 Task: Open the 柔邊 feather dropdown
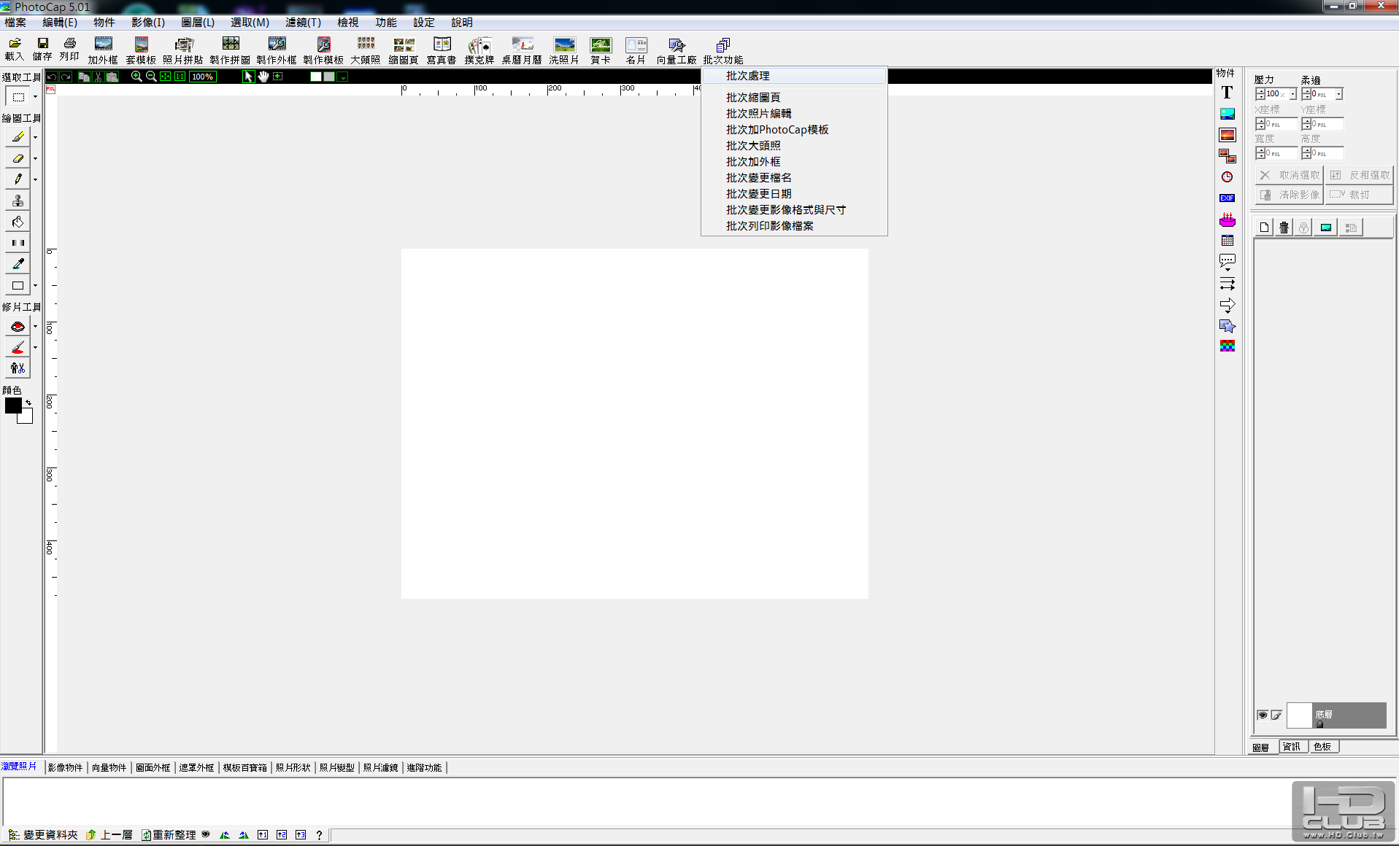[x=1338, y=94]
